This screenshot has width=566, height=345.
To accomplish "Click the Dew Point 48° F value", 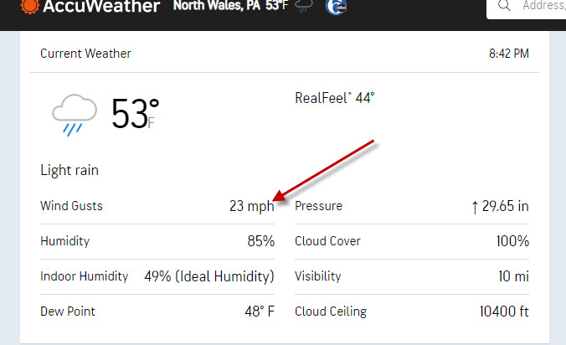I will (x=260, y=312).
